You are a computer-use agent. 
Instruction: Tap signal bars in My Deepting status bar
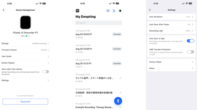110,4
